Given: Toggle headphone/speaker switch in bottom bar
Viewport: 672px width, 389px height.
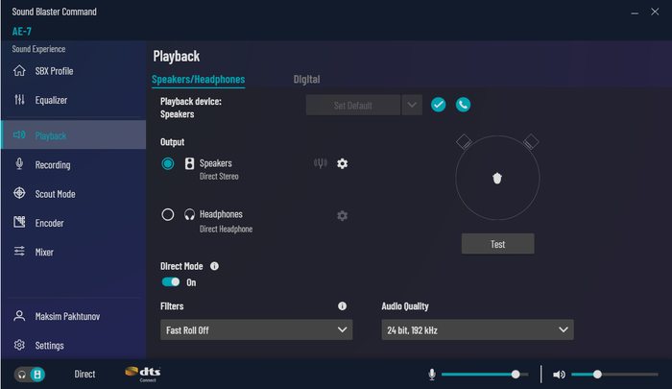Looking at the screenshot, I should [x=30, y=375].
